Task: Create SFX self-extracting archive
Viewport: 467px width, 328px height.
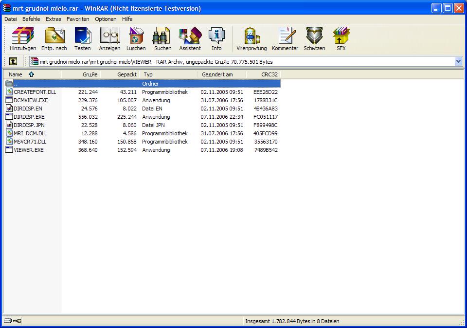Action: click(341, 39)
